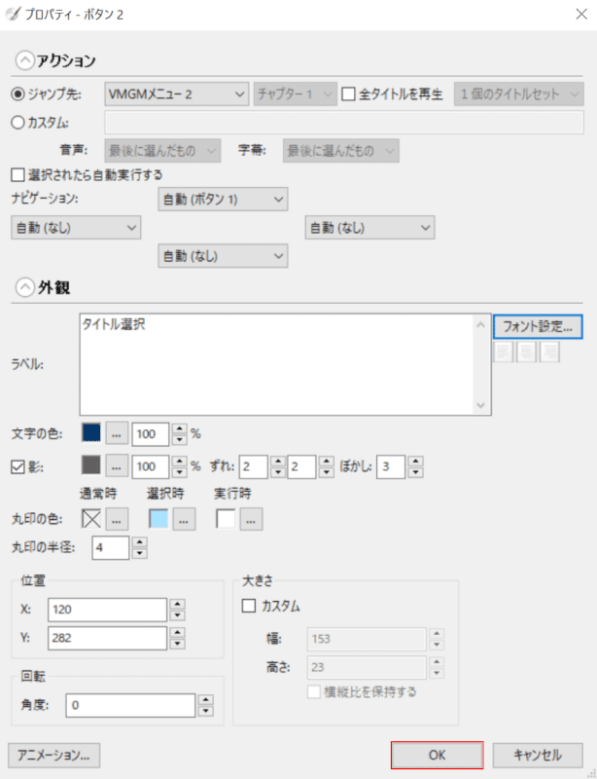This screenshot has width=597, height=779.
Task: Align label text left icon
Action: click(504, 352)
